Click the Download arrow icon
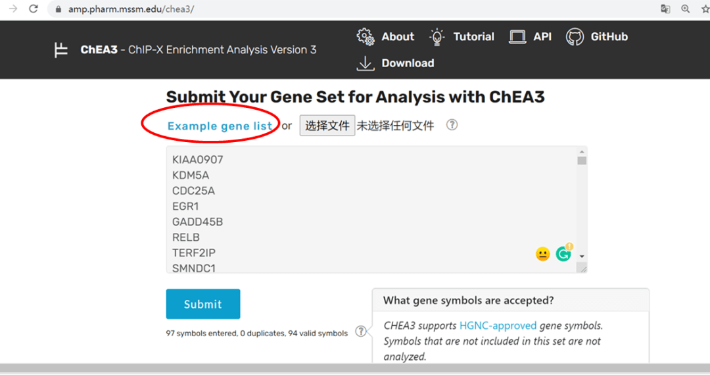Image resolution: width=710 pixels, height=375 pixels. 365,63
